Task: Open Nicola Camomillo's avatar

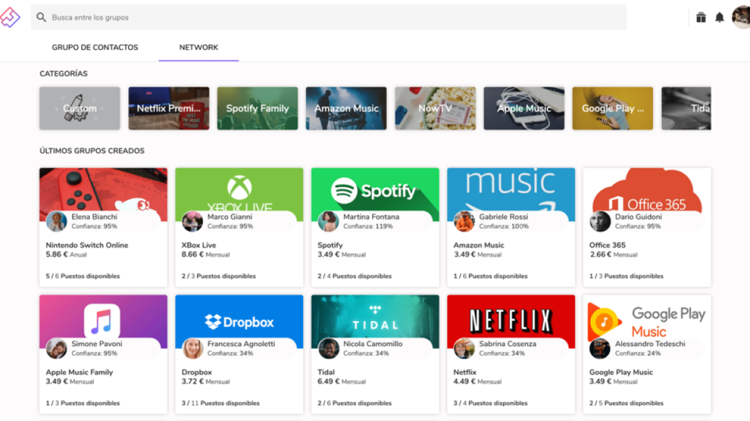Action: tap(328, 349)
